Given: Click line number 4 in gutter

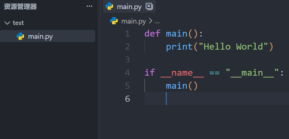Looking at the screenshot, I should tap(127, 73).
